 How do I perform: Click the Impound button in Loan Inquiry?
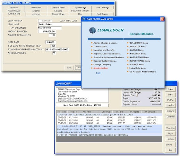[x=170, y=111]
